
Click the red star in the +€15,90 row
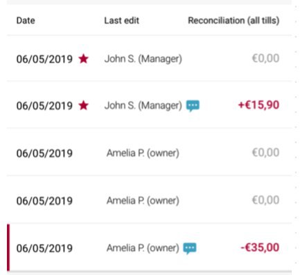(83, 106)
